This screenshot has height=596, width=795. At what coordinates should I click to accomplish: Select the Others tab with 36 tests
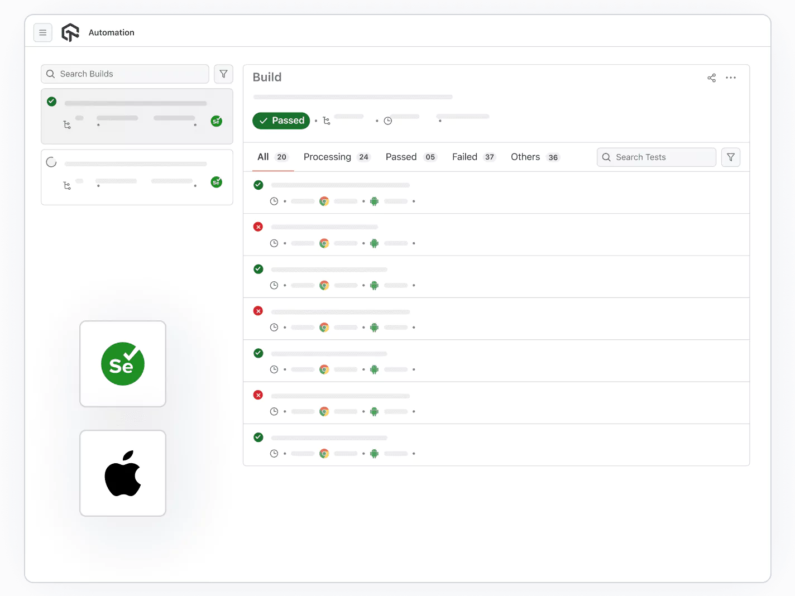[525, 157]
